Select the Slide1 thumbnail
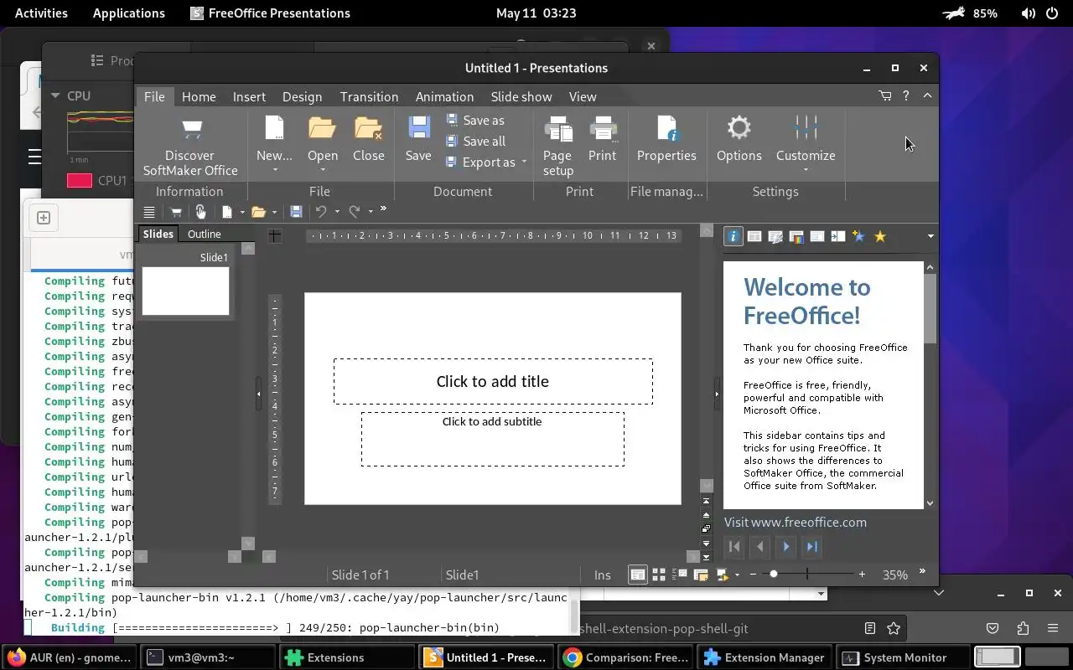The image size is (1073, 670). click(x=185, y=291)
